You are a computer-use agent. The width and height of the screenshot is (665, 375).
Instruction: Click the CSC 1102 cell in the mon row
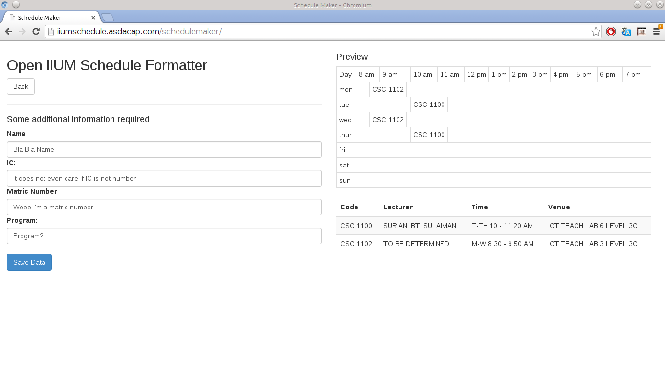pyautogui.click(x=388, y=89)
